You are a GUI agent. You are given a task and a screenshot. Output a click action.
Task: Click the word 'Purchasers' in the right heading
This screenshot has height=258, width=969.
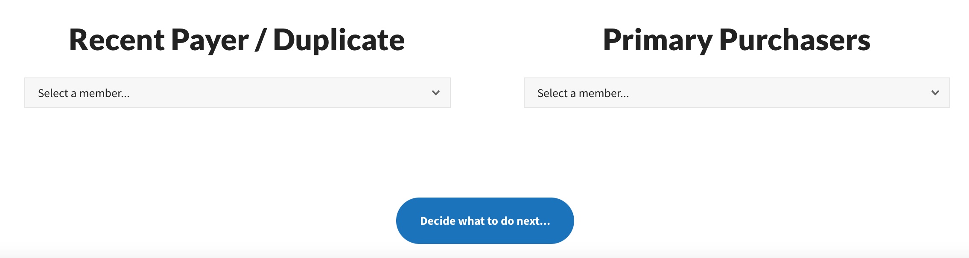[x=794, y=40]
